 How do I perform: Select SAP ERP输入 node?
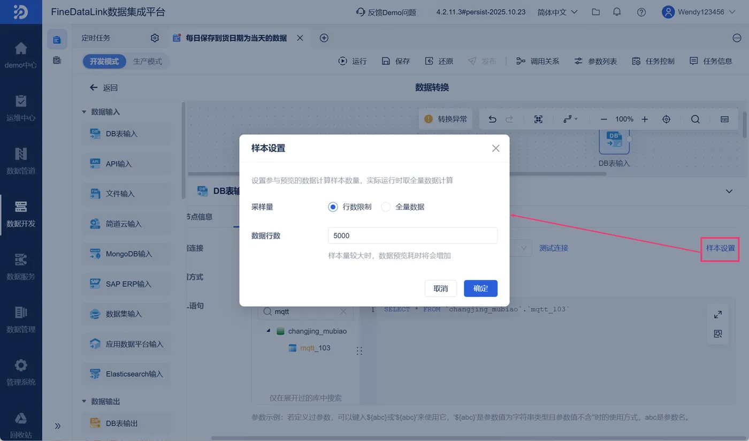[127, 284]
